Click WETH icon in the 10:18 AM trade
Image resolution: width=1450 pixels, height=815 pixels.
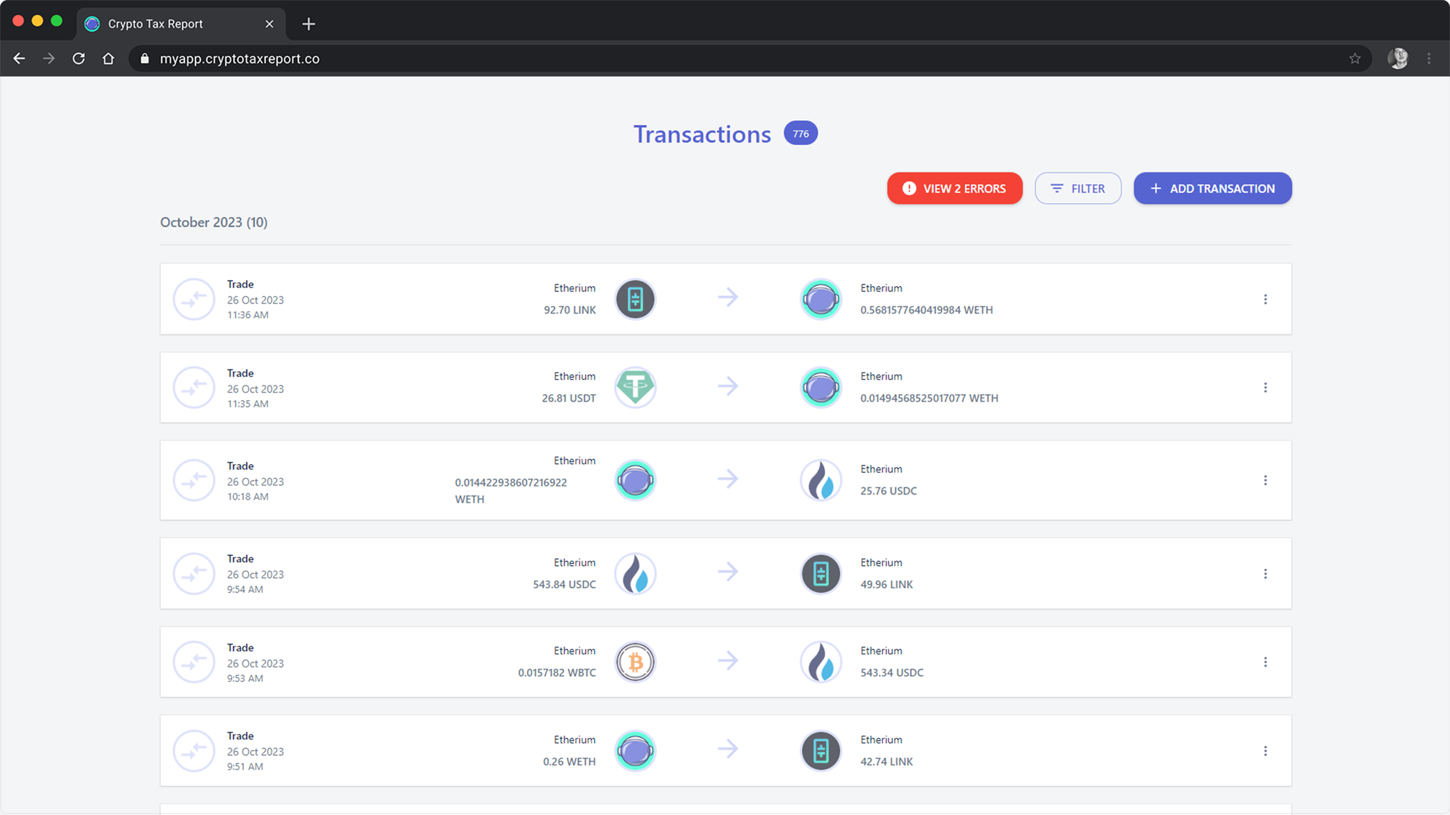(x=635, y=480)
